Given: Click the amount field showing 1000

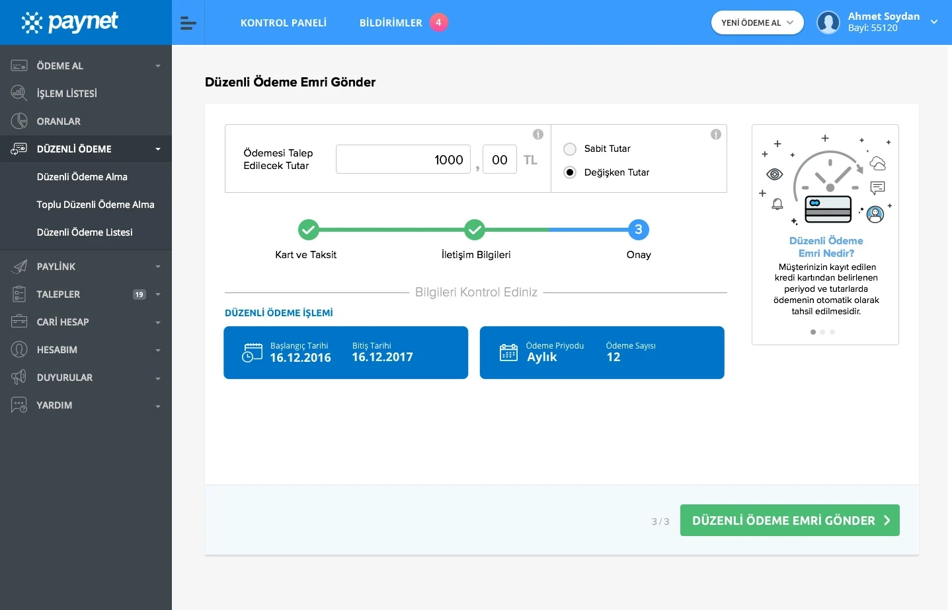Looking at the screenshot, I should (403, 160).
